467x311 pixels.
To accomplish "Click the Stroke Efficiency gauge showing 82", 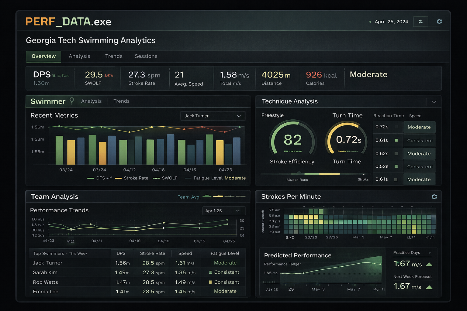I will point(292,140).
